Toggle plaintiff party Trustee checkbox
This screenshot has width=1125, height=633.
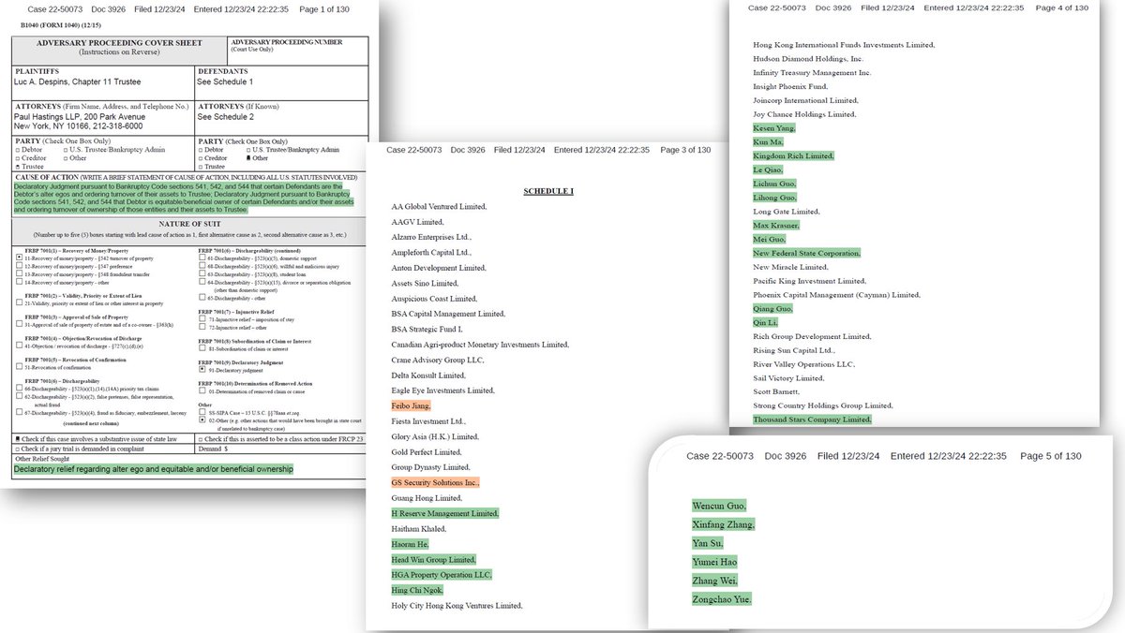click(x=17, y=167)
